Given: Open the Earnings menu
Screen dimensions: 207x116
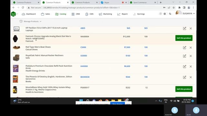Looking at the screenshot, I should [139, 14].
